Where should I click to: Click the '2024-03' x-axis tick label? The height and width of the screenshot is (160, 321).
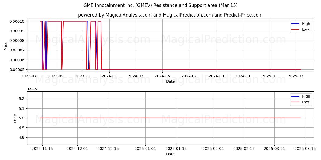click(x=136, y=76)
